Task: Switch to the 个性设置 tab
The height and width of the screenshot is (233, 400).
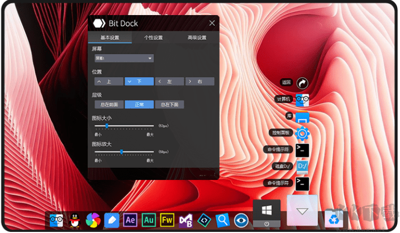Action: pos(153,38)
